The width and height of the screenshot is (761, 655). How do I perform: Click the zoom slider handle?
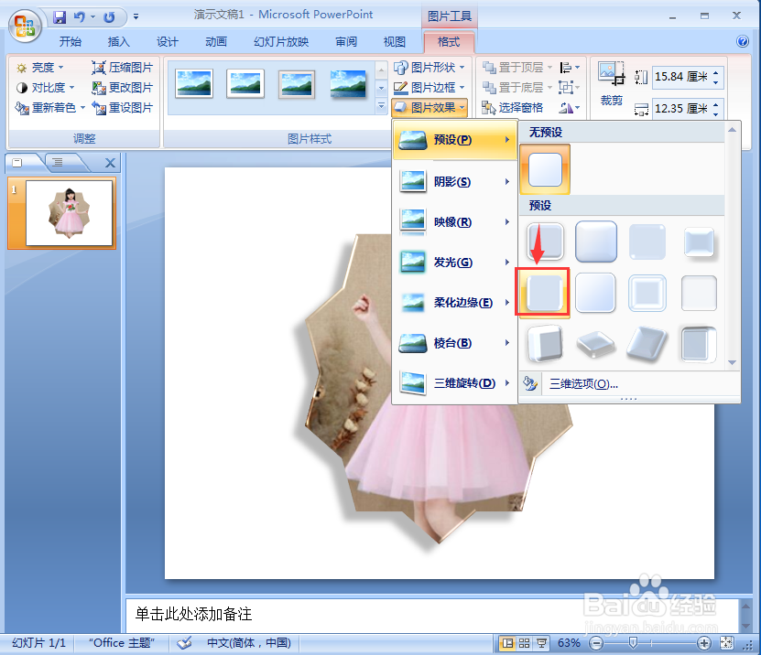pyautogui.click(x=633, y=642)
